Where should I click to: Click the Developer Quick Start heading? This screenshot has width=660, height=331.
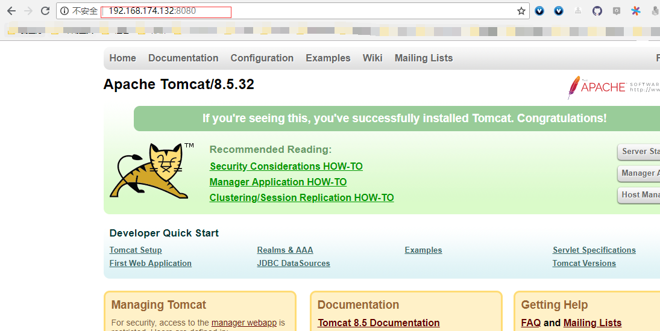point(164,233)
